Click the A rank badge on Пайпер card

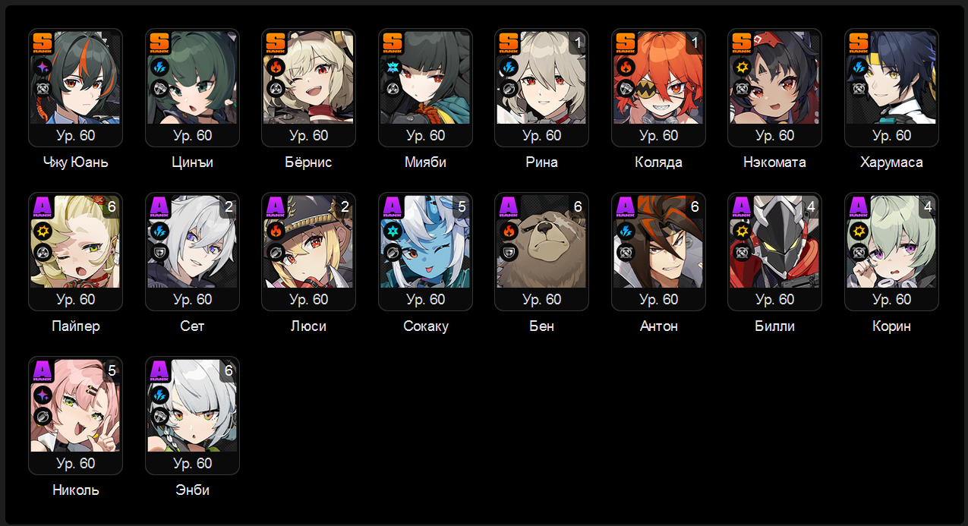click(x=43, y=206)
